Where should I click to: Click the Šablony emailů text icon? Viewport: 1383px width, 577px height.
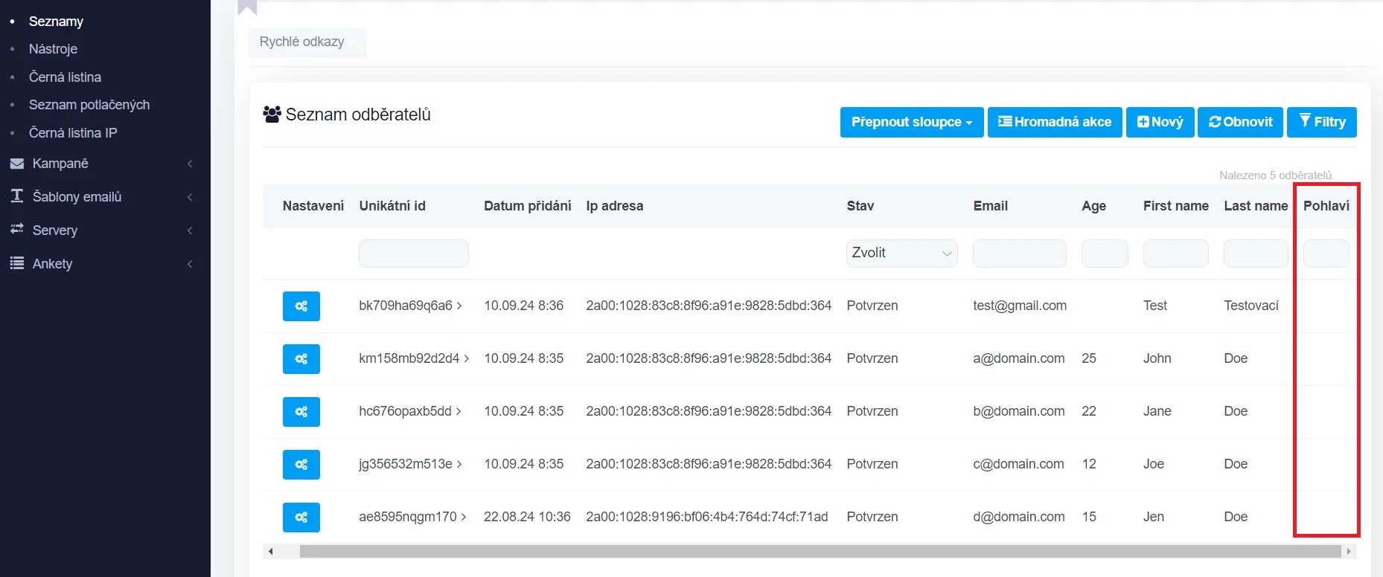click(x=17, y=196)
